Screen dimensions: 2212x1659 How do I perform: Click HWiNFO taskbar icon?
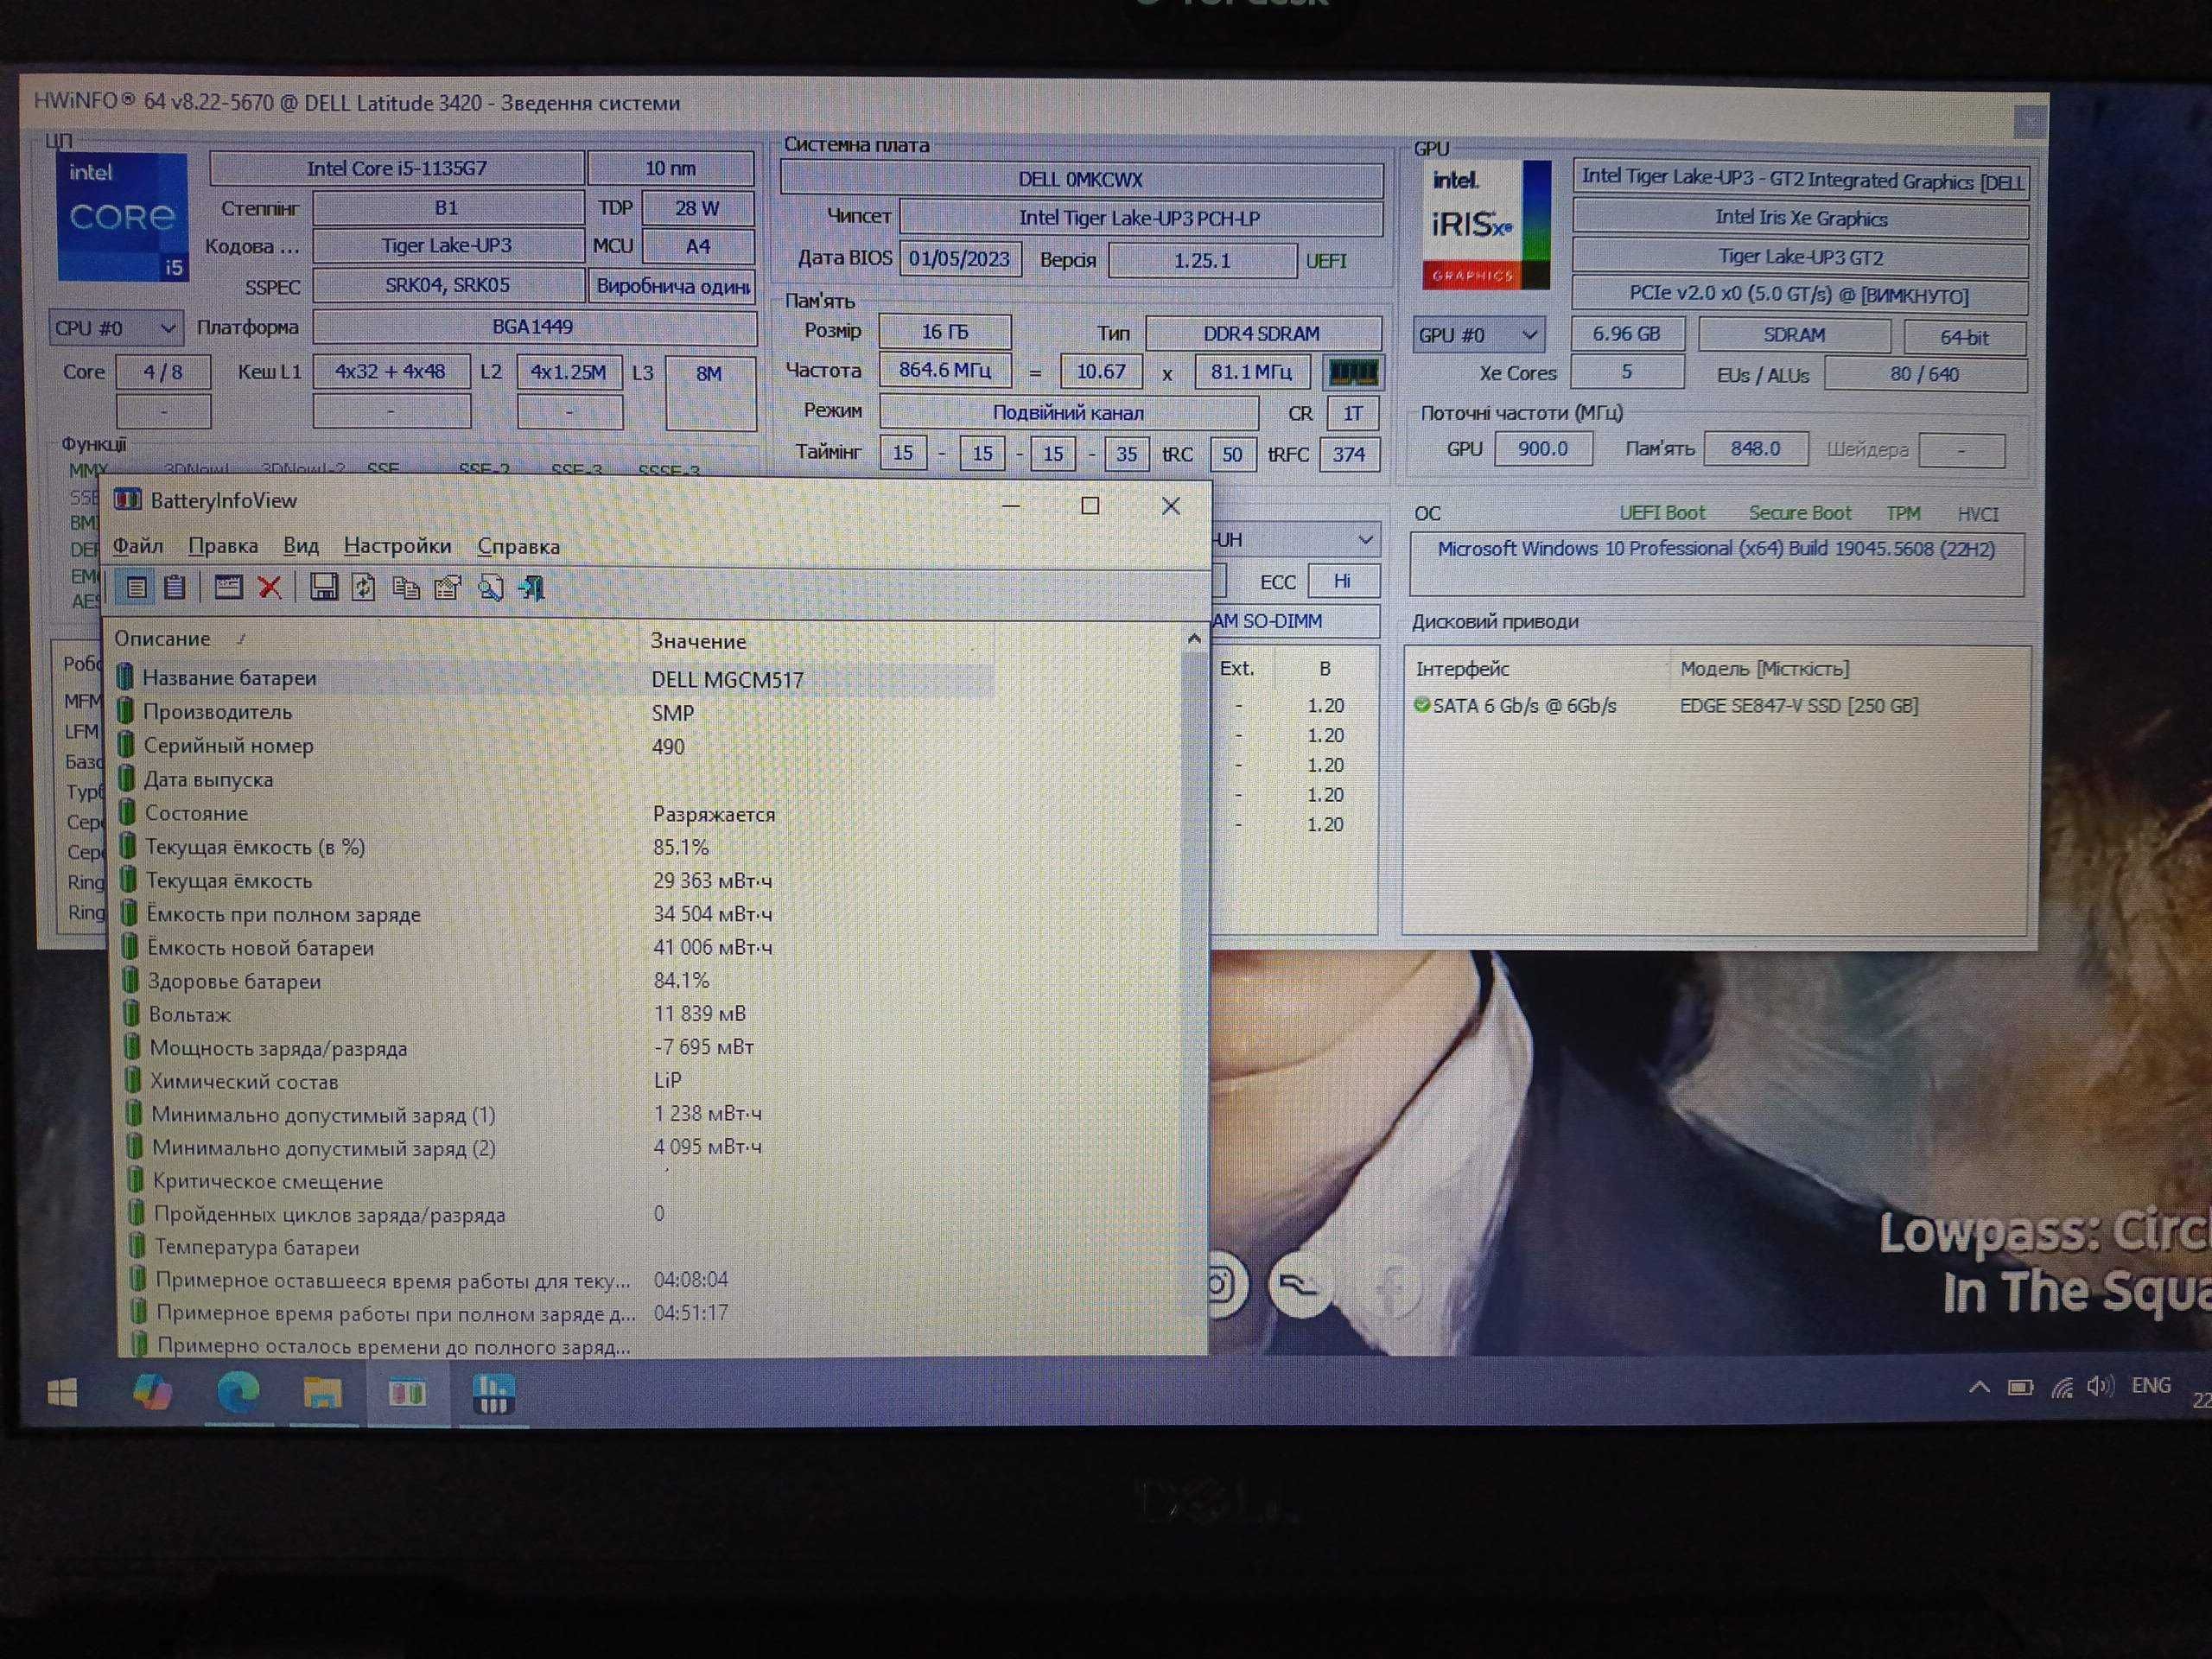493,1394
